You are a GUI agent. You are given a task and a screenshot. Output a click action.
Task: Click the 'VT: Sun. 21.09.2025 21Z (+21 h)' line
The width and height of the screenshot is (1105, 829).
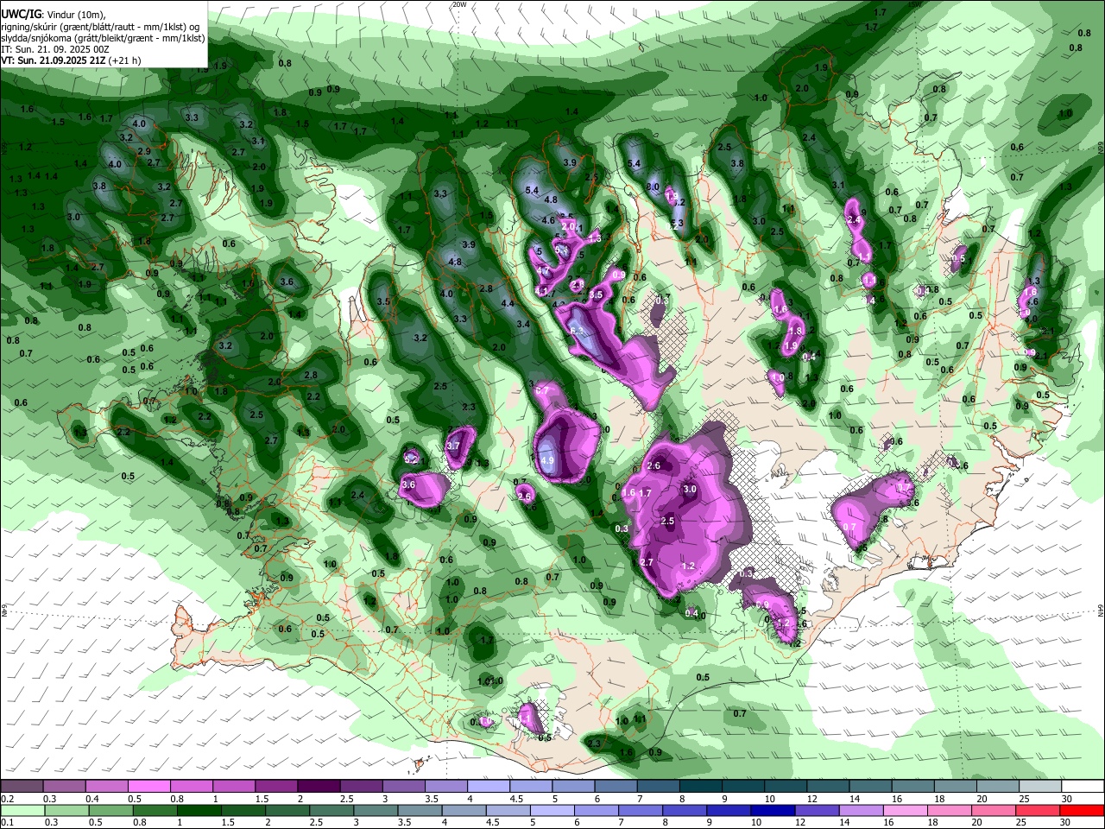(x=71, y=60)
